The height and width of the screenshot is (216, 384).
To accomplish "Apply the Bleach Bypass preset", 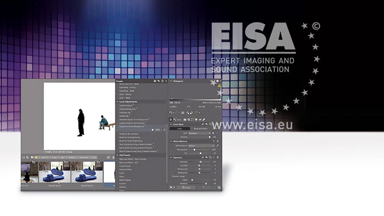I will (x=125, y=180).
